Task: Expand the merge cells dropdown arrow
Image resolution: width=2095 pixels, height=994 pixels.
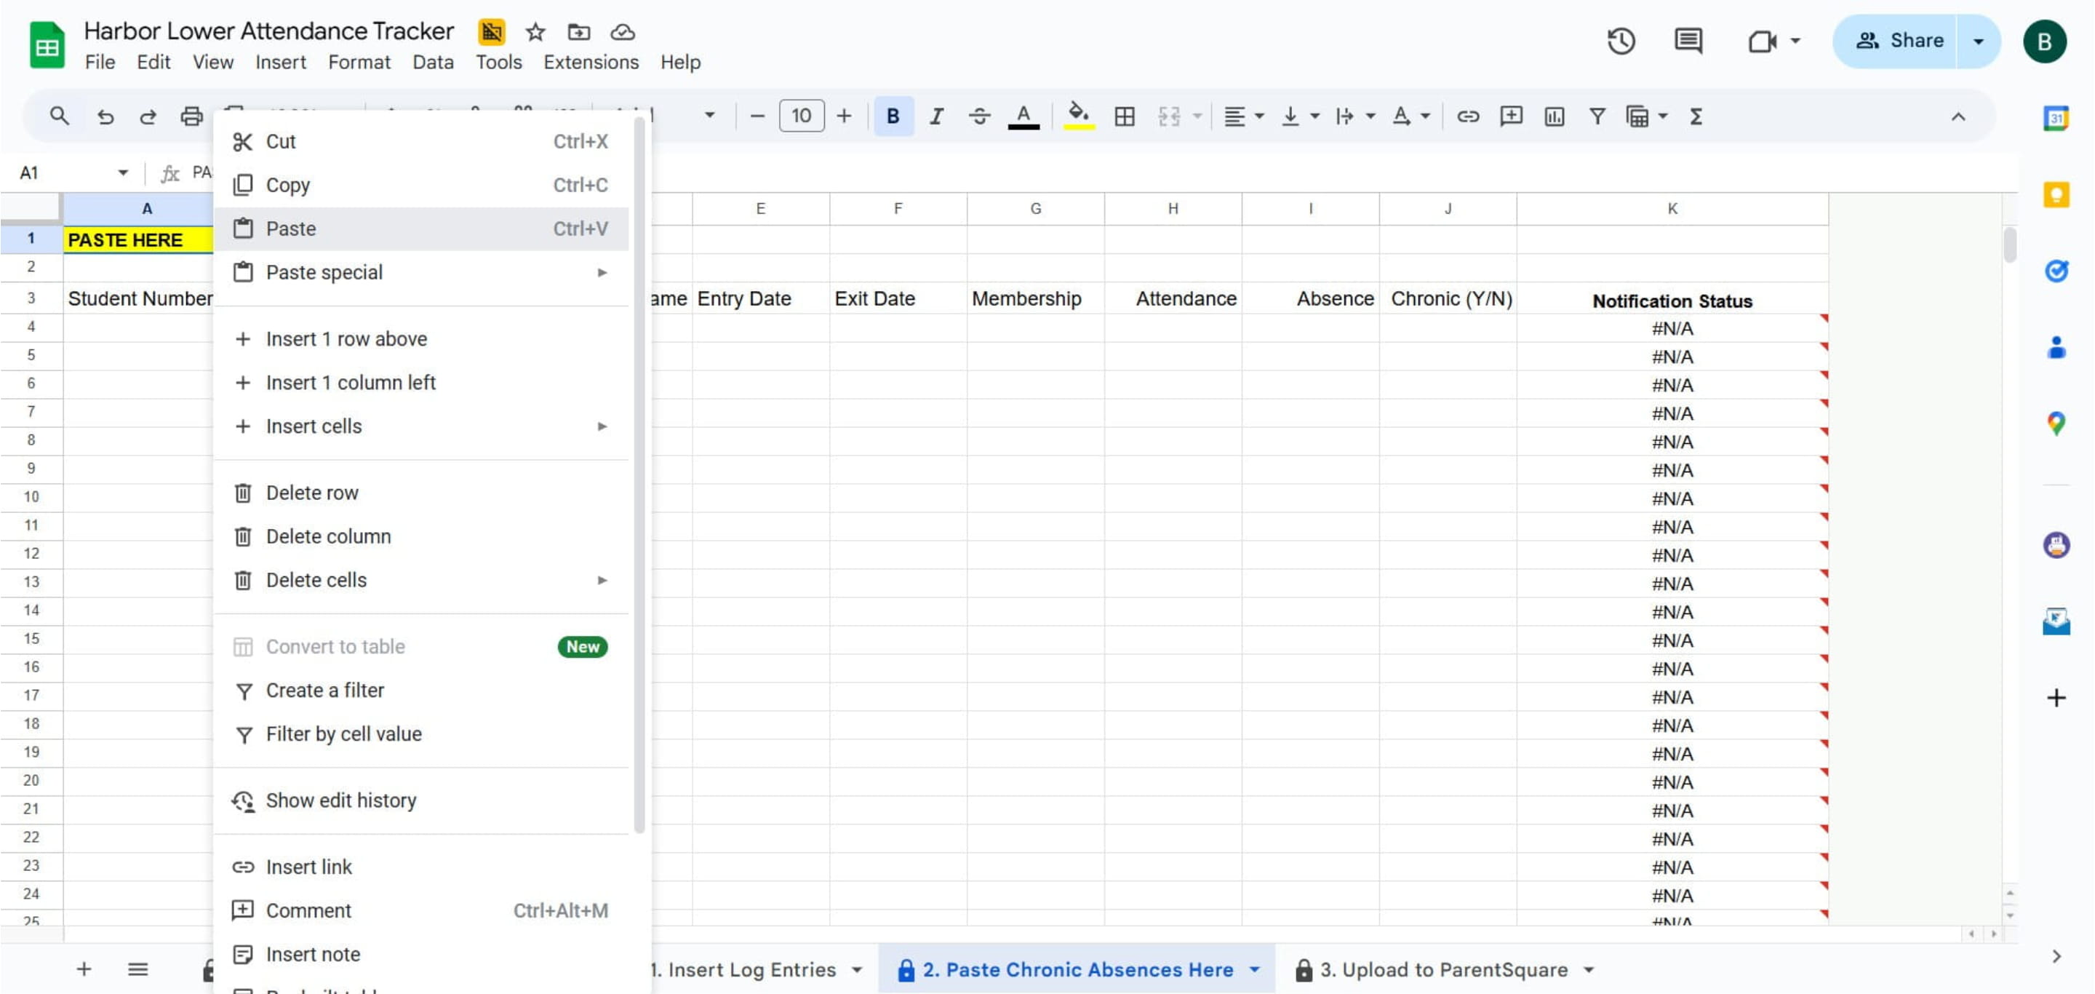Action: [1197, 116]
